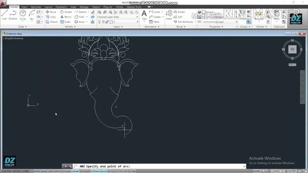Expand the Layers panel
The image size is (308, 173).
point(118,27)
